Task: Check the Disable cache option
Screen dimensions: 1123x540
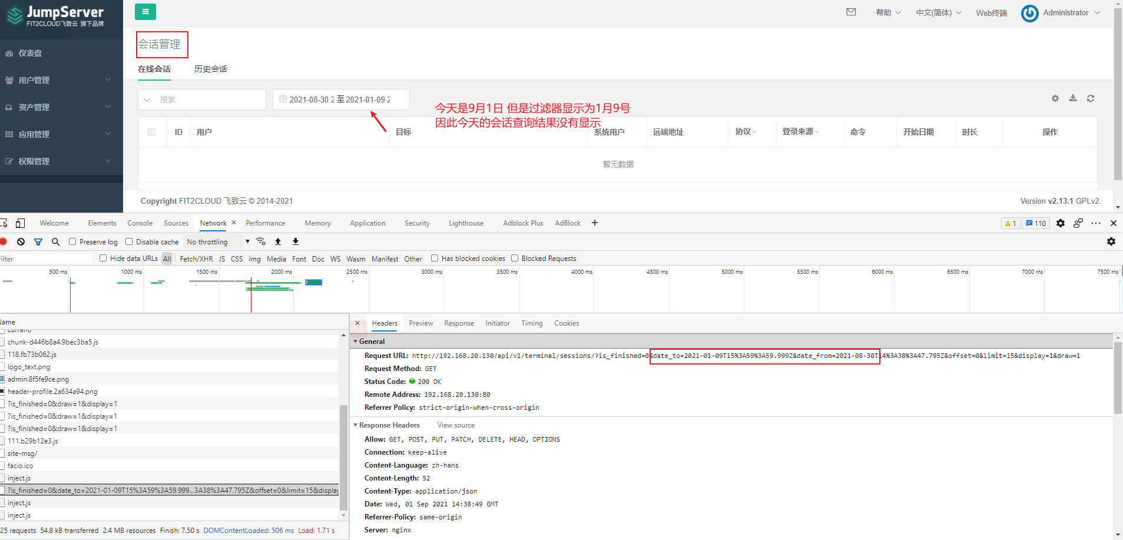Action: click(x=128, y=241)
